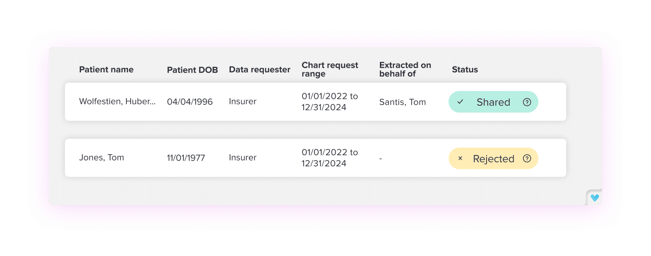Click the Status column header
The height and width of the screenshot is (256, 651).
465,70
